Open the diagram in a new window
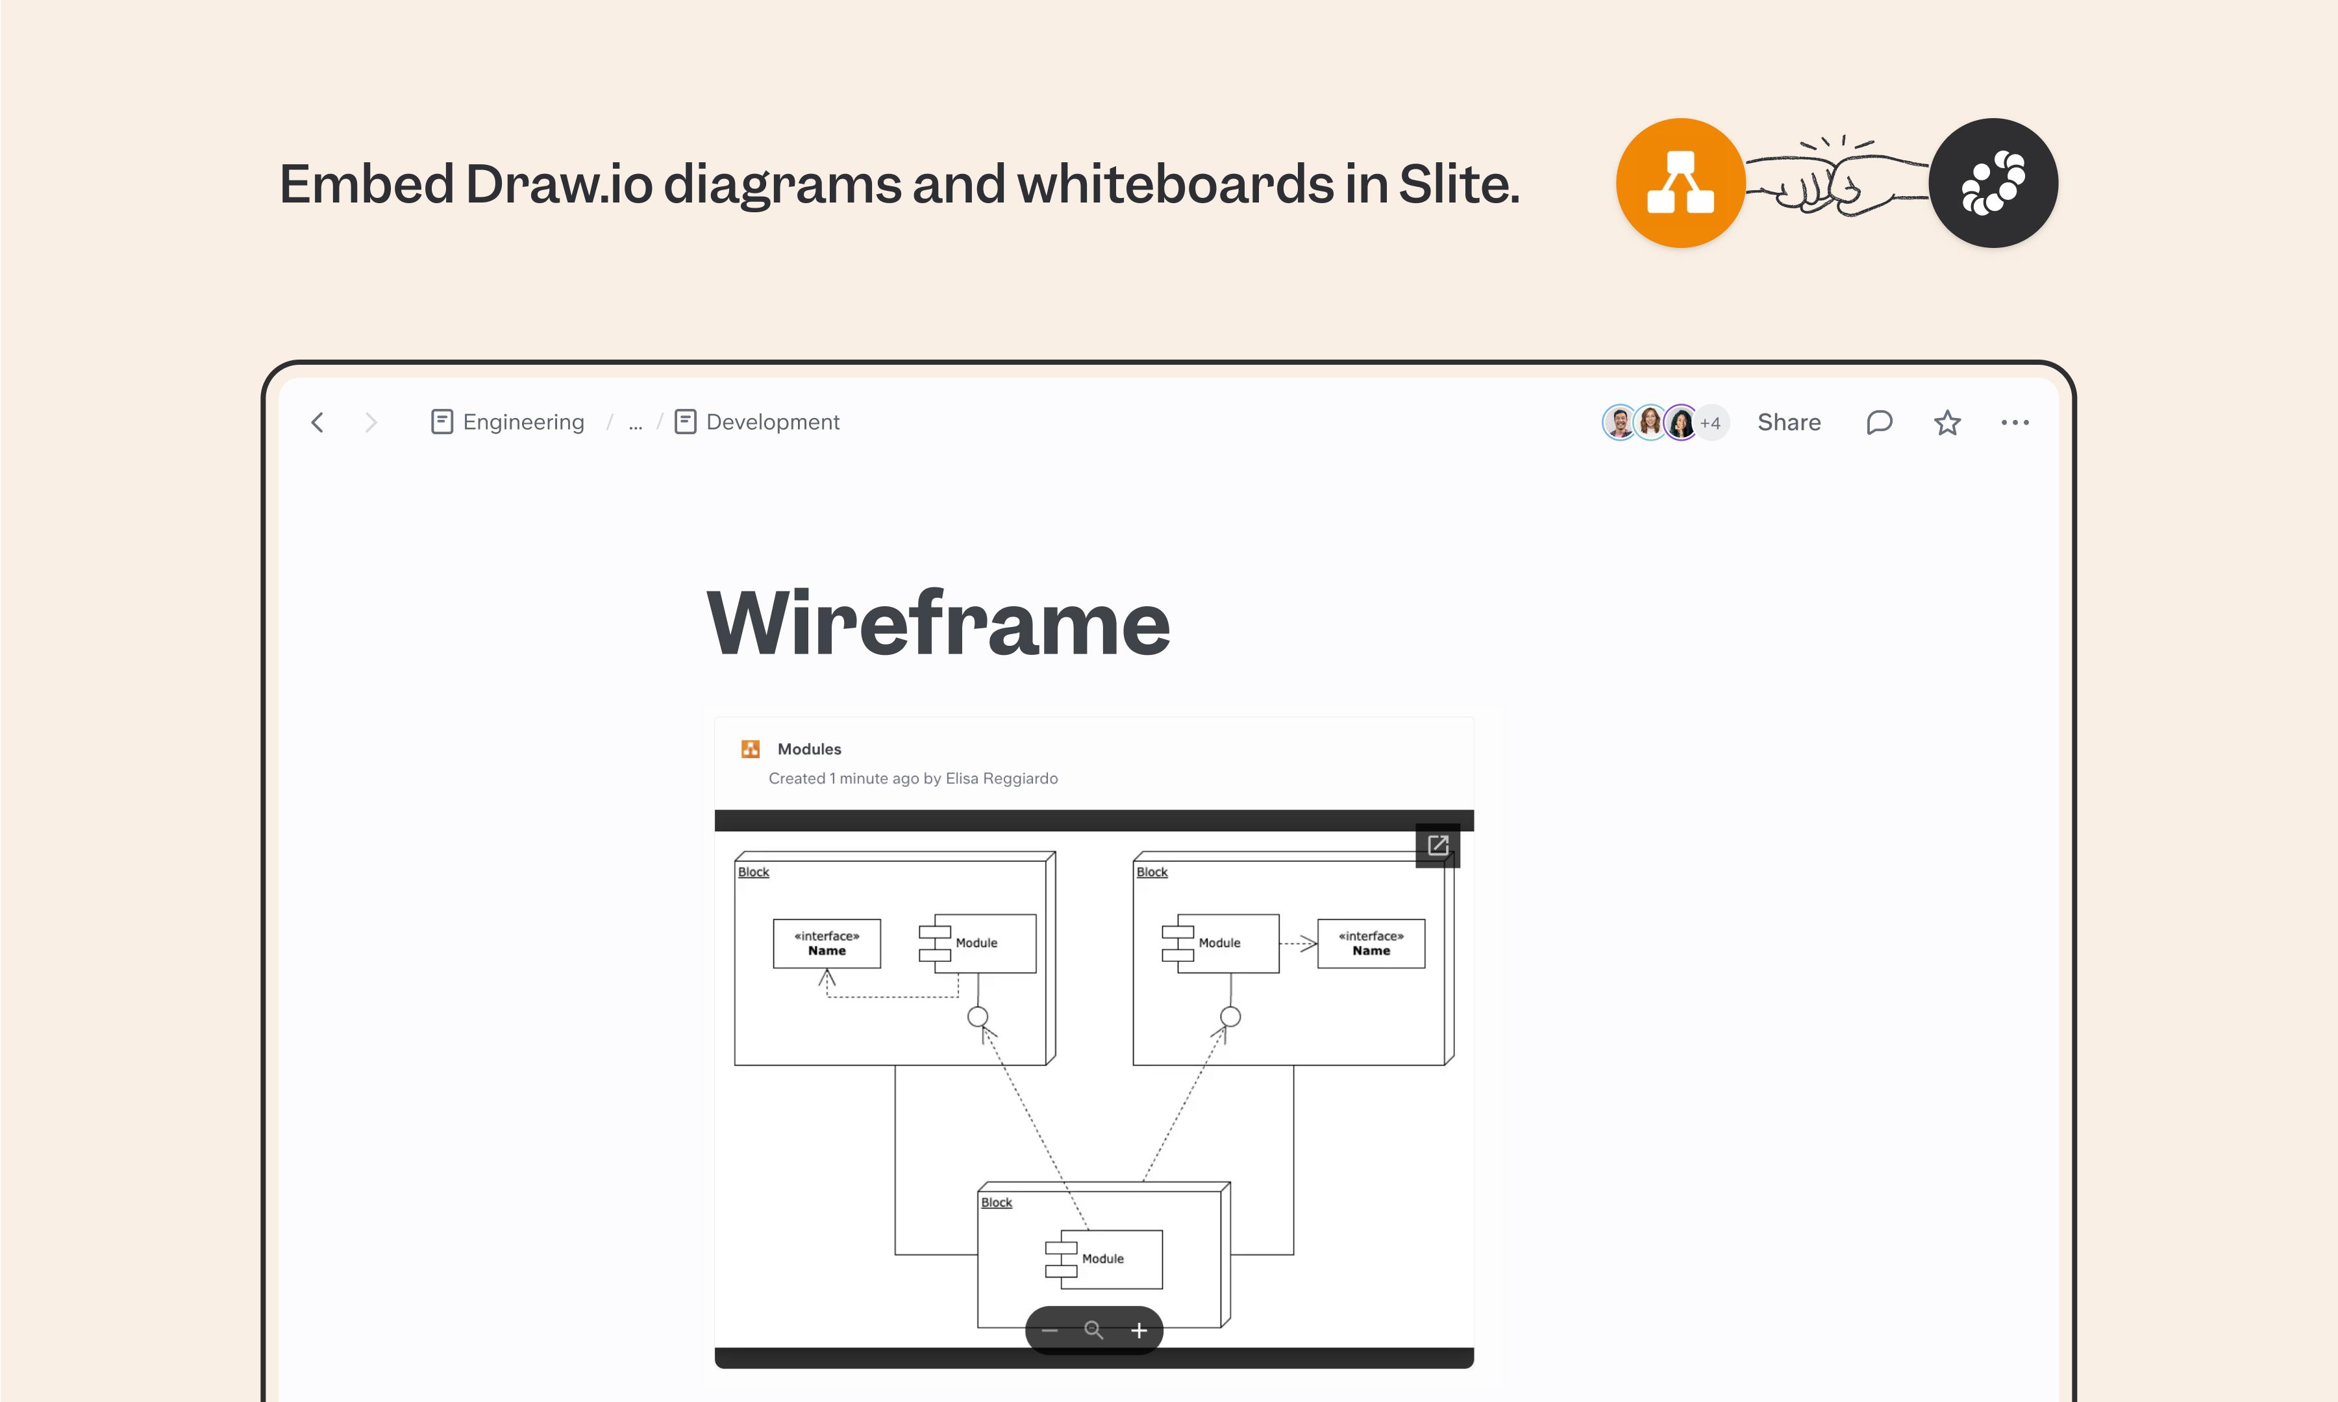The image size is (2338, 1402). point(1437,844)
